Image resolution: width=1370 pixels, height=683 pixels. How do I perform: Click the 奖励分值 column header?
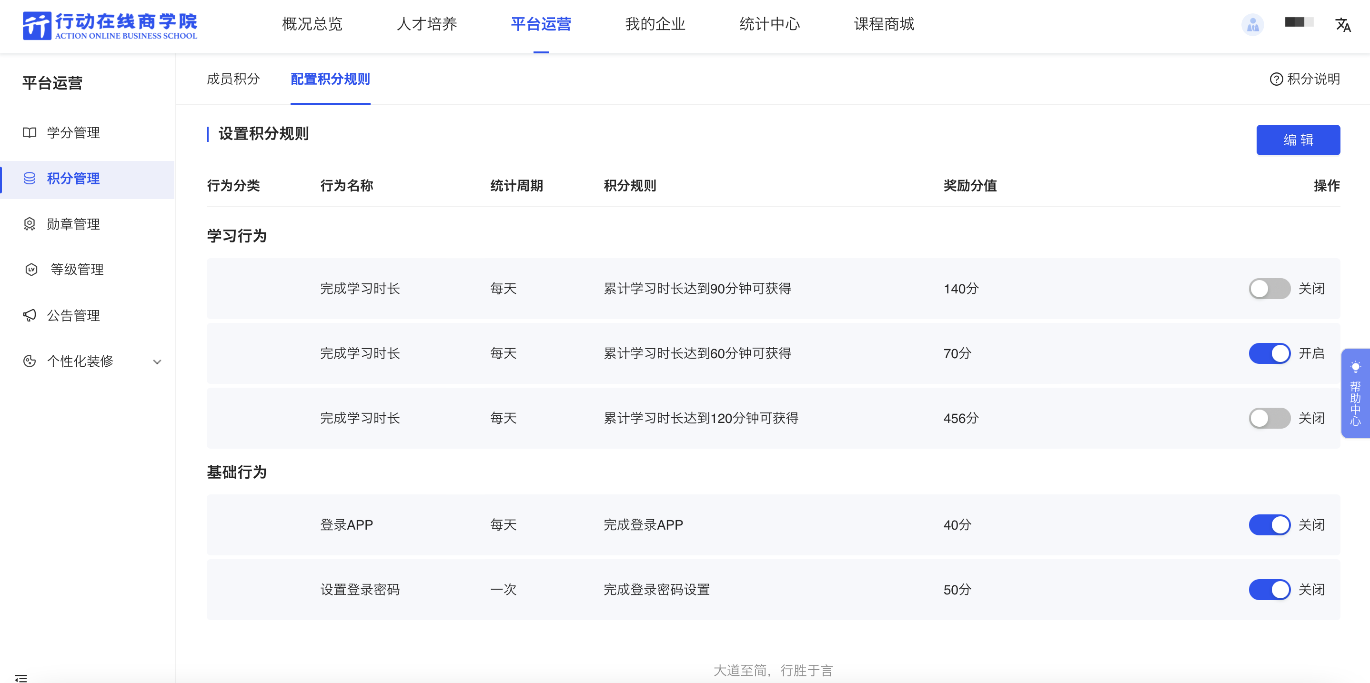tap(969, 186)
